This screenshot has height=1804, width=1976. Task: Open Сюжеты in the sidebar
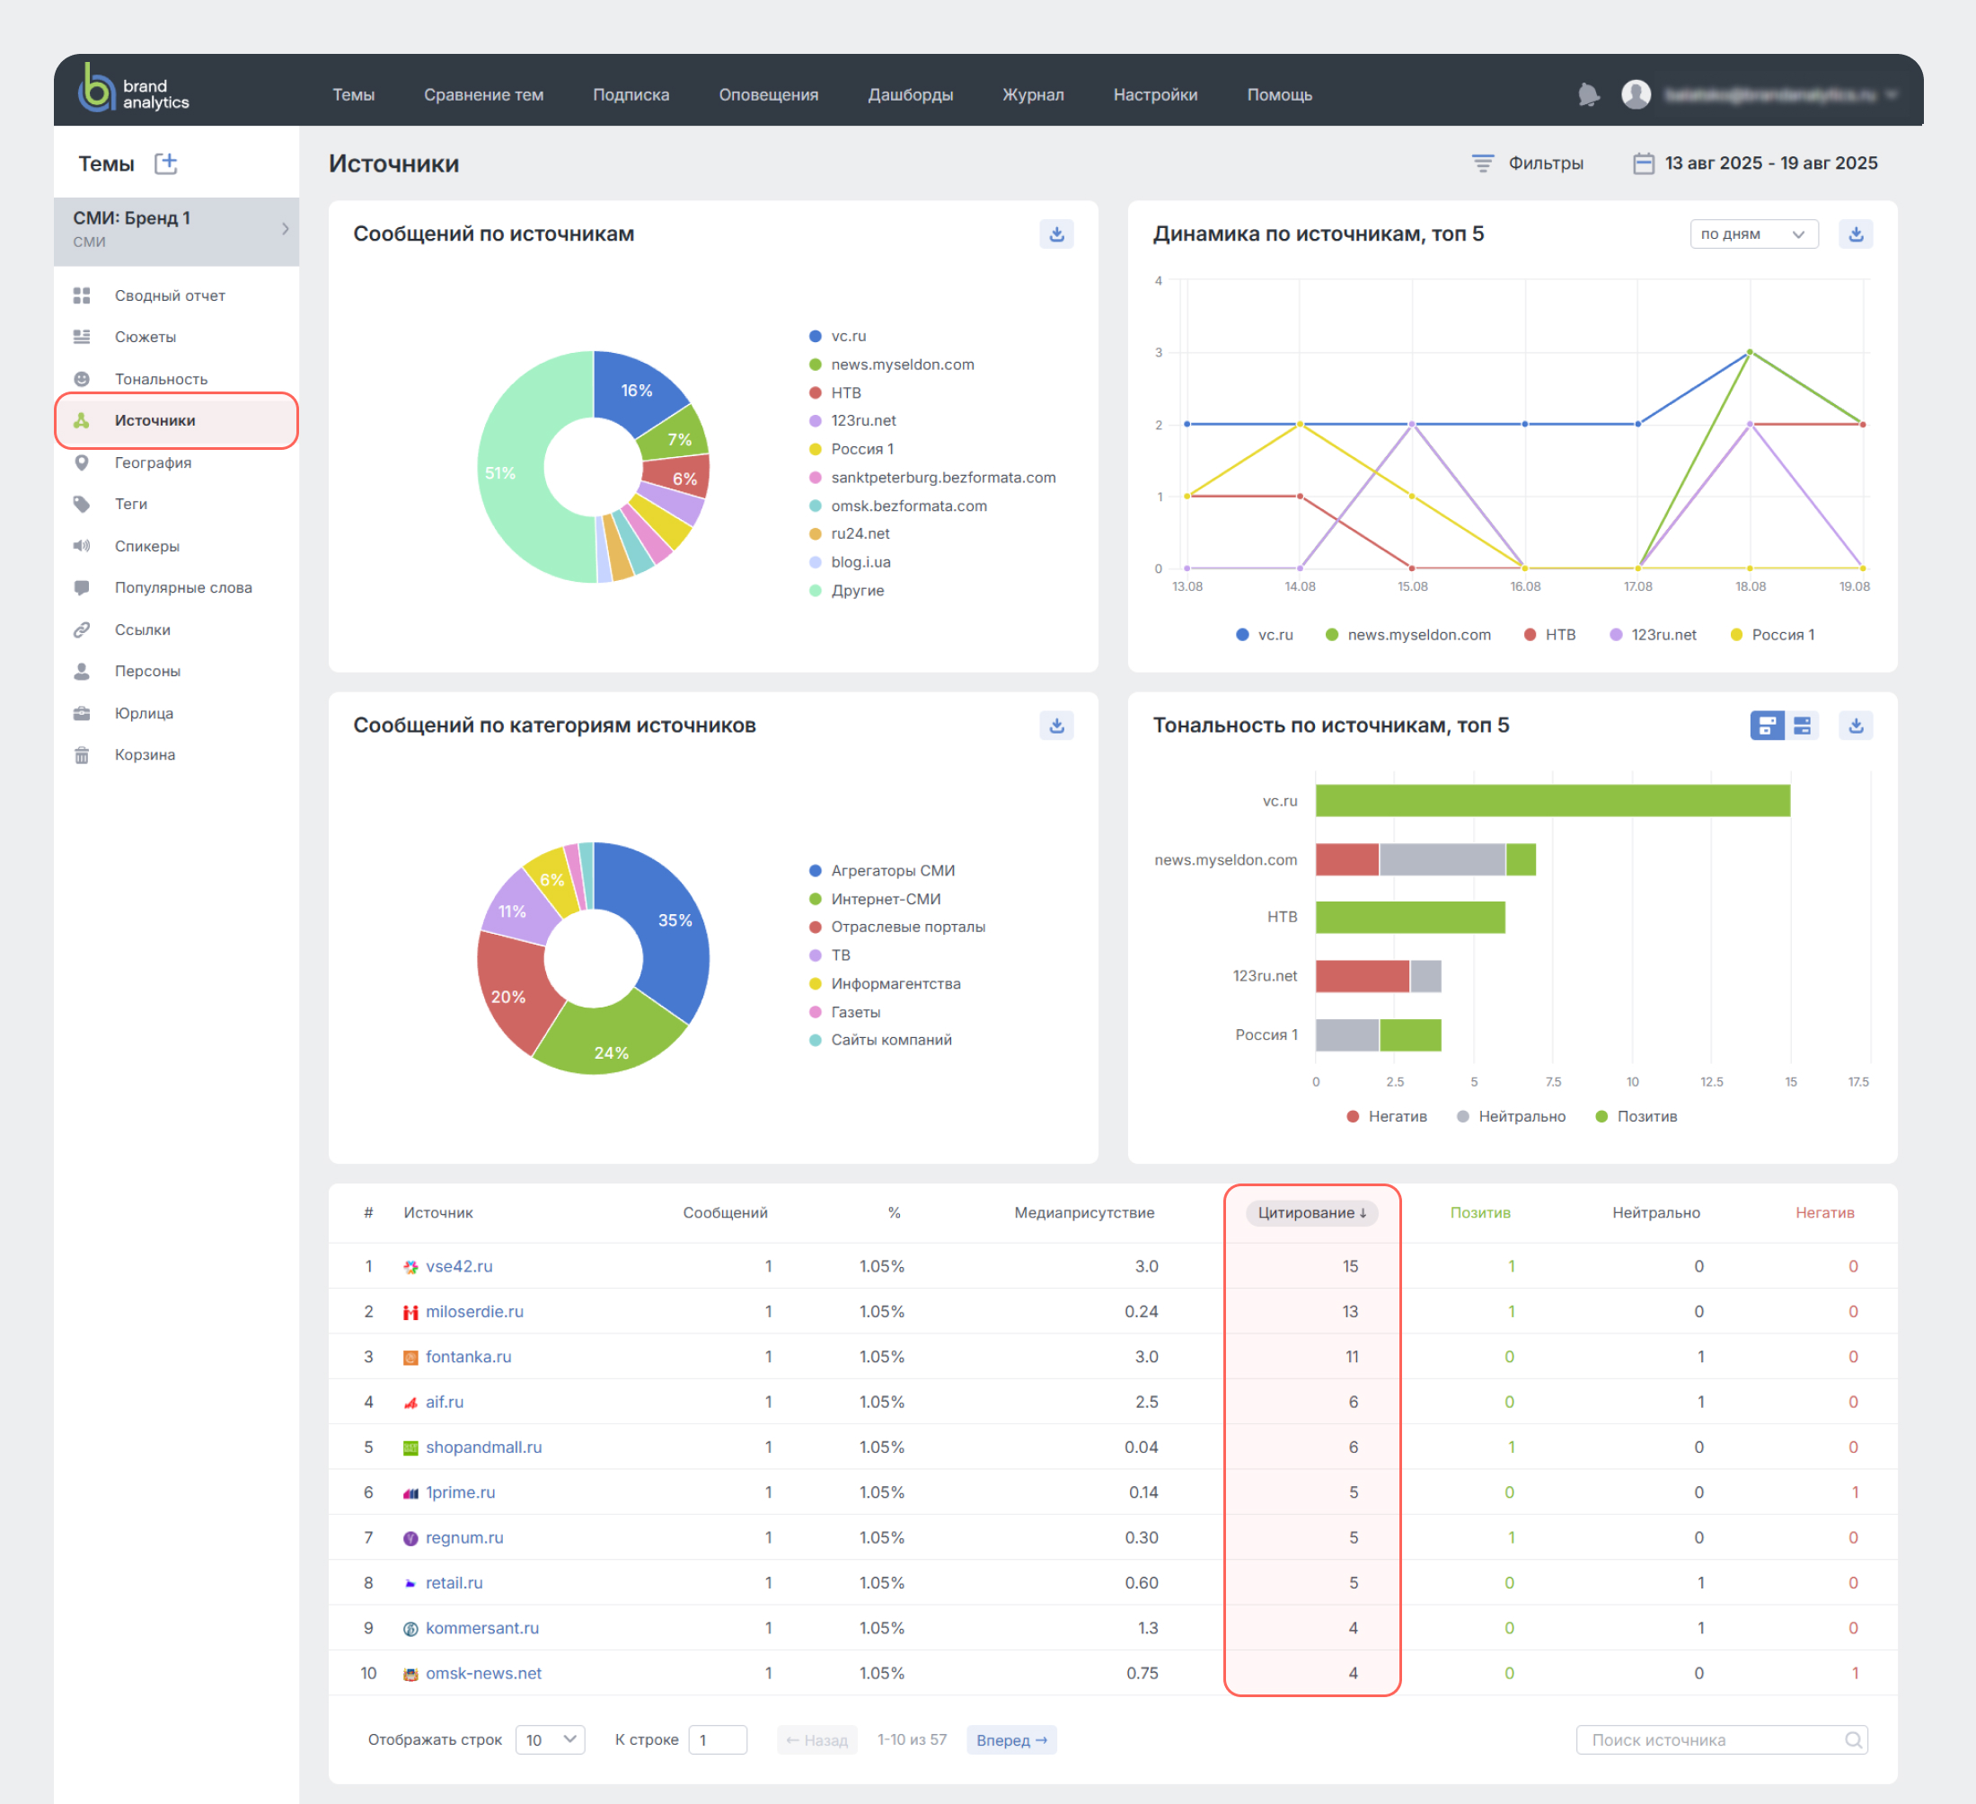[146, 337]
